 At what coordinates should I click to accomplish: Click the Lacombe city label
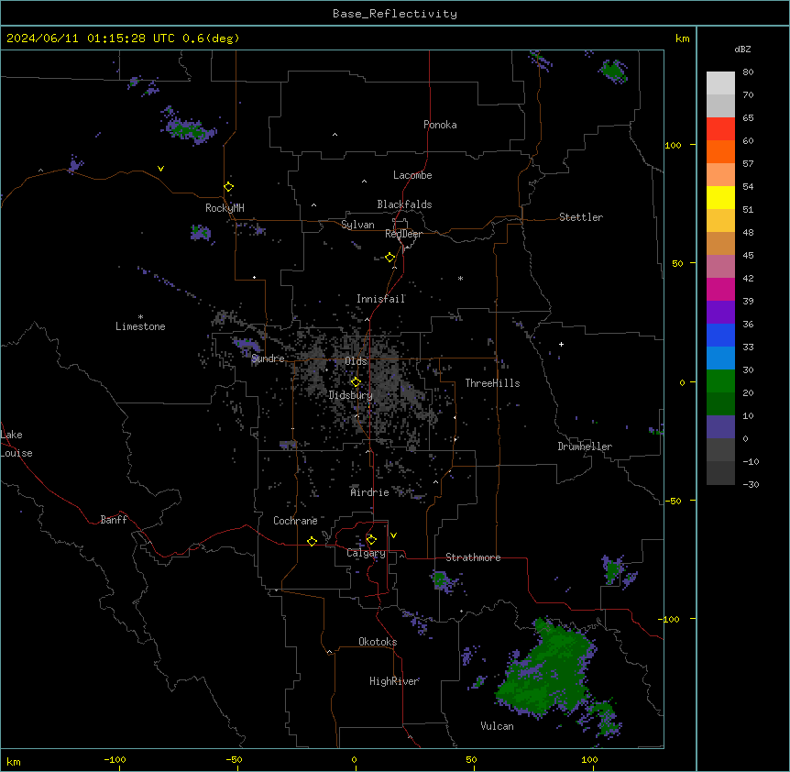pos(412,175)
